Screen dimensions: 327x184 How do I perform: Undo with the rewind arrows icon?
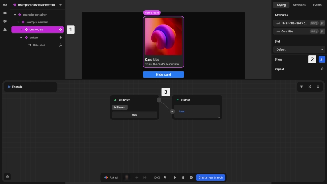tap(137, 177)
